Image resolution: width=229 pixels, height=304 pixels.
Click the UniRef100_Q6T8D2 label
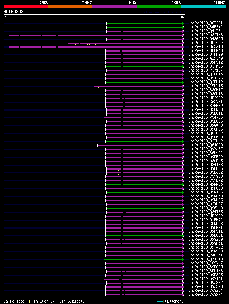click(x=205, y=133)
